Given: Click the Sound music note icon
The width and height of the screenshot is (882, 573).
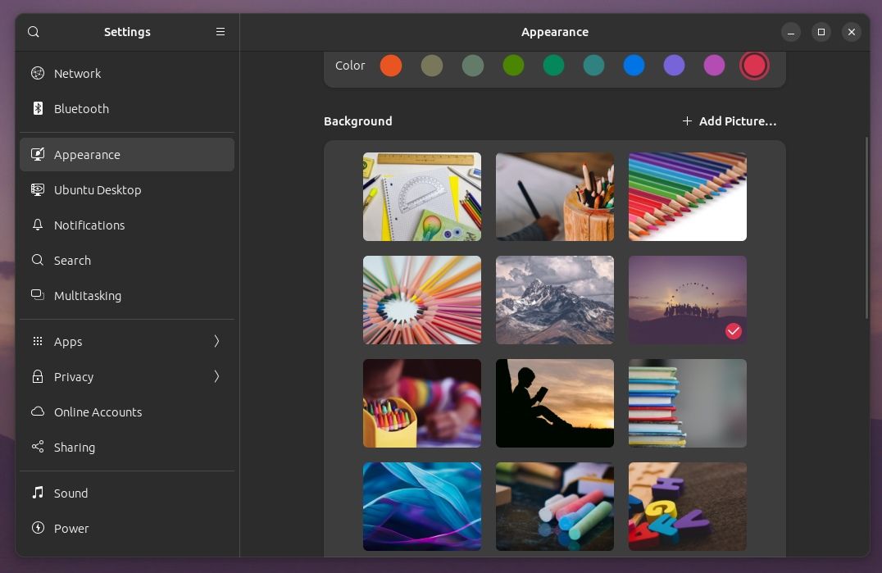Looking at the screenshot, I should point(38,493).
